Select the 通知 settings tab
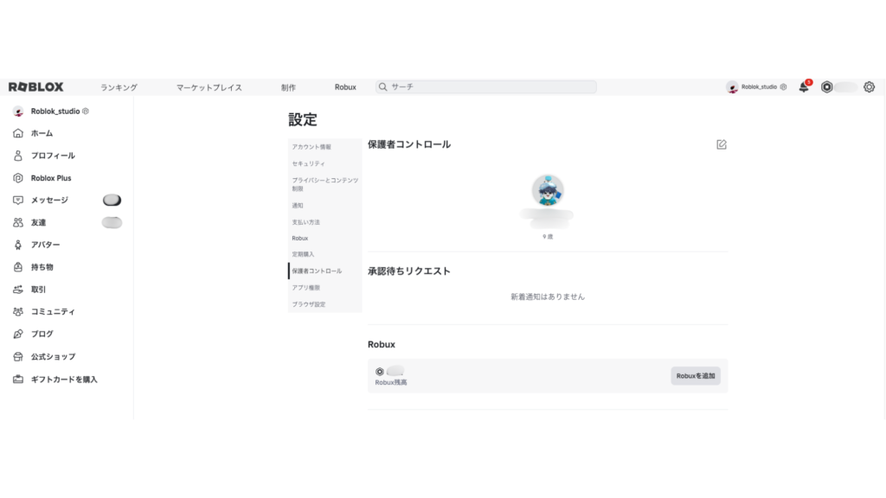The image size is (886, 498). 325,206
